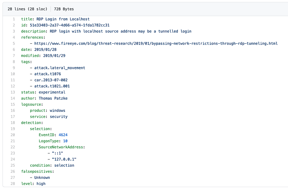
Task: Click line number 1
Action: 13,19
